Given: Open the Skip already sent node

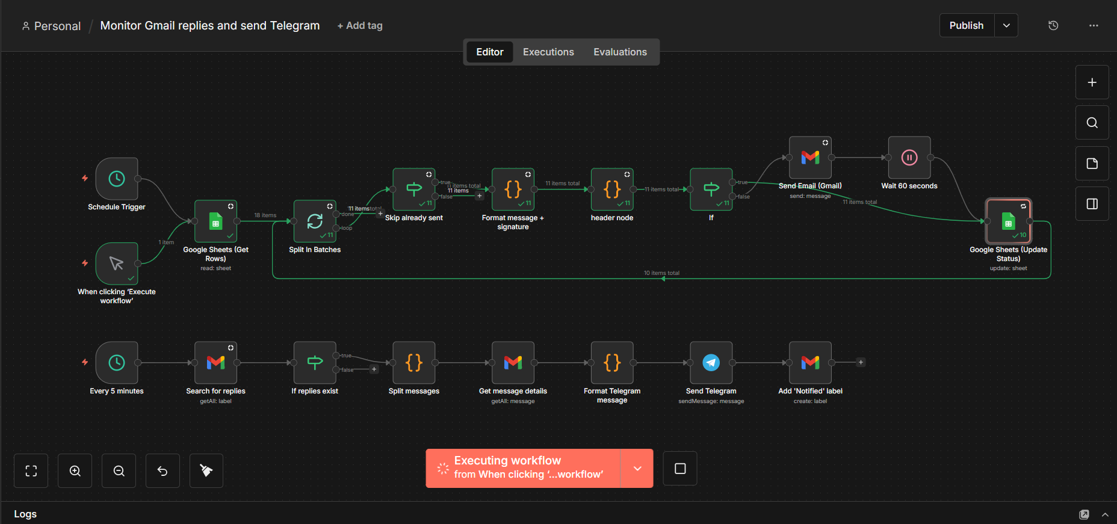Looking at the screenshot, I should click(x=414, y=190).
